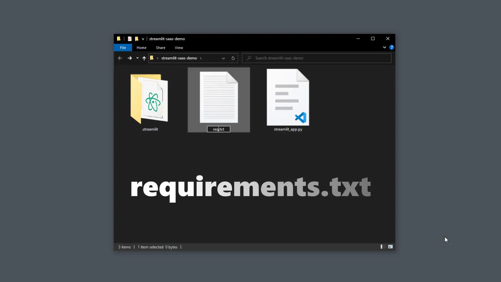Go up one folder level

pyautogui.click(x=144, y=58)
